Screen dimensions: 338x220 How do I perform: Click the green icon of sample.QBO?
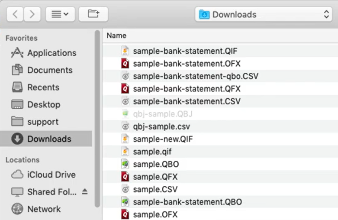click(125, 164)
